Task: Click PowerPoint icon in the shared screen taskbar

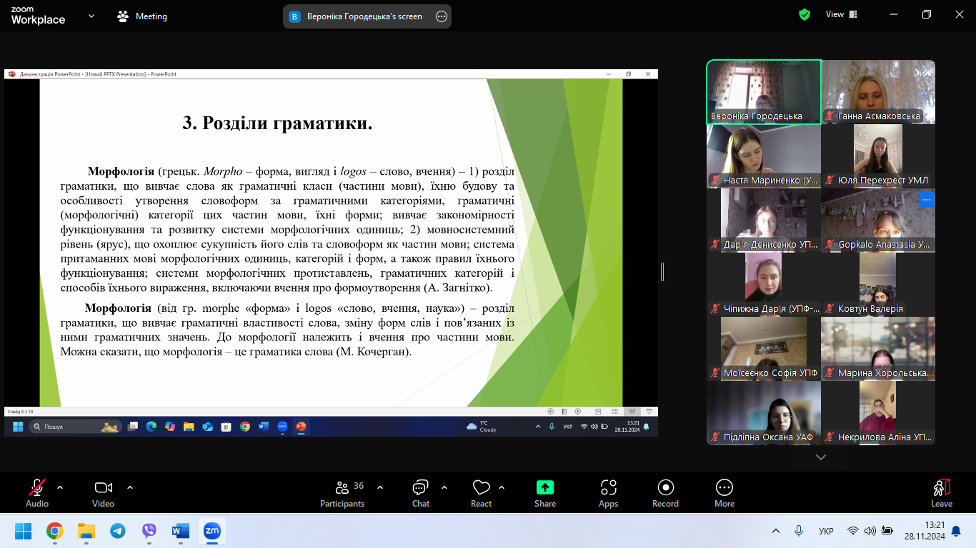Action: [x=301, y=426]
